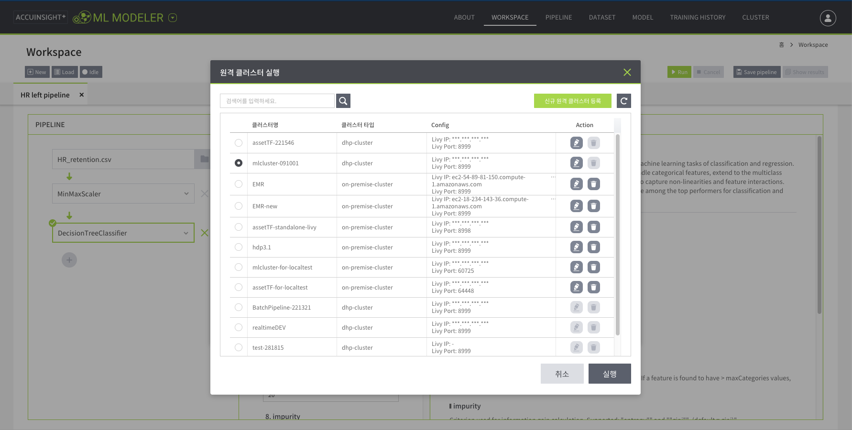Select the assetTF-221546 radio button
Viewport: 852px width, 430px height.
[239, 143]
